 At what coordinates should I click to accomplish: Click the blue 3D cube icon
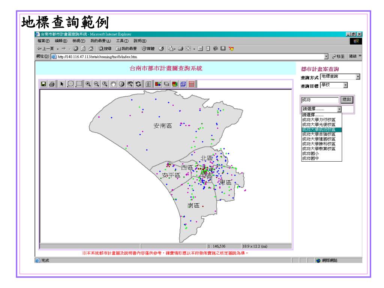(x=183, y=84)
